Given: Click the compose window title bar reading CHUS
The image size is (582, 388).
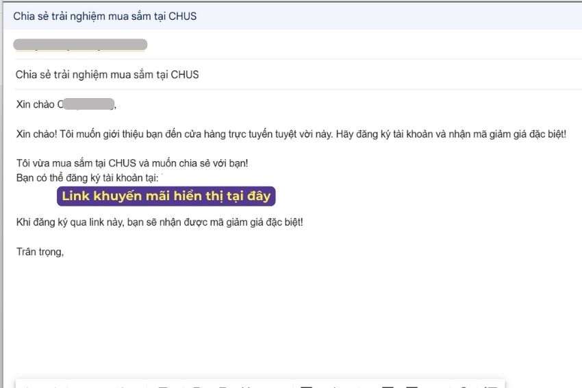Looking at the screenshot, I should pos(292,16).
